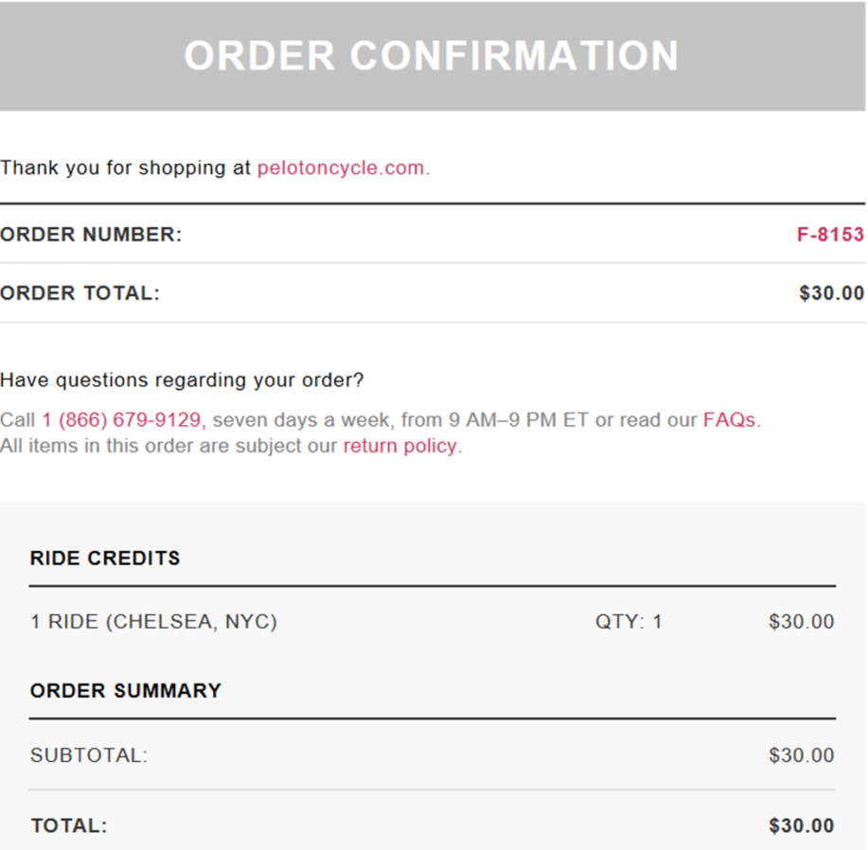Viewport: 868px width, 850px height.
Task: Click the ORDER SUMMARY section heading
Action: 126,691
